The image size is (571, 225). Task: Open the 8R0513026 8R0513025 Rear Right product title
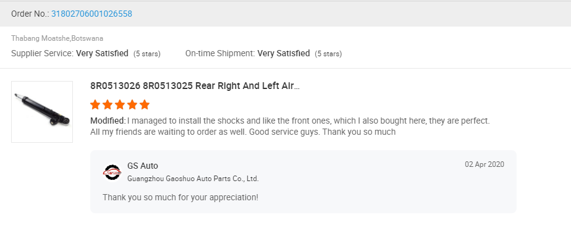click(x=195, y=86)
